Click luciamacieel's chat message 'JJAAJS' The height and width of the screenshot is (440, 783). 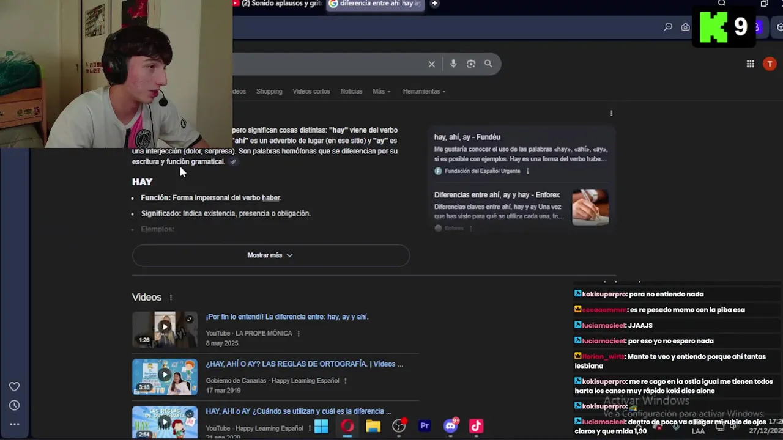point(640,326)
